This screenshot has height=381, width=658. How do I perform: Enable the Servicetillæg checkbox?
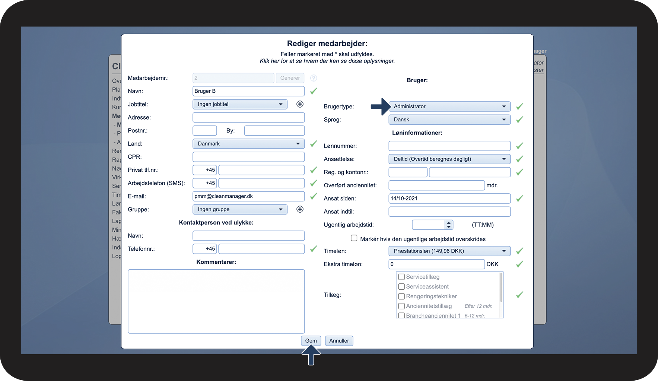[x=401, y=277]
